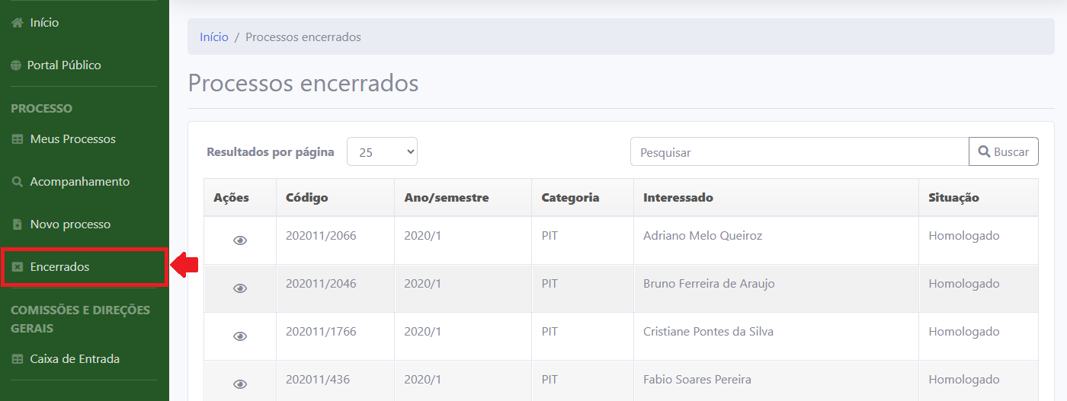Sort table by Código column header
This screenshot has height=401, width=1067.
point(306,198)
